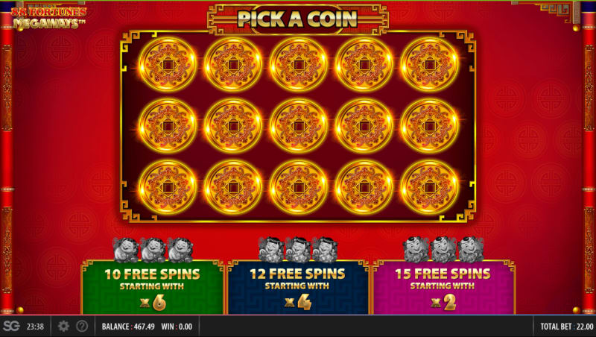Click last silver baby above 15 Free Spins

pos(471,250)
